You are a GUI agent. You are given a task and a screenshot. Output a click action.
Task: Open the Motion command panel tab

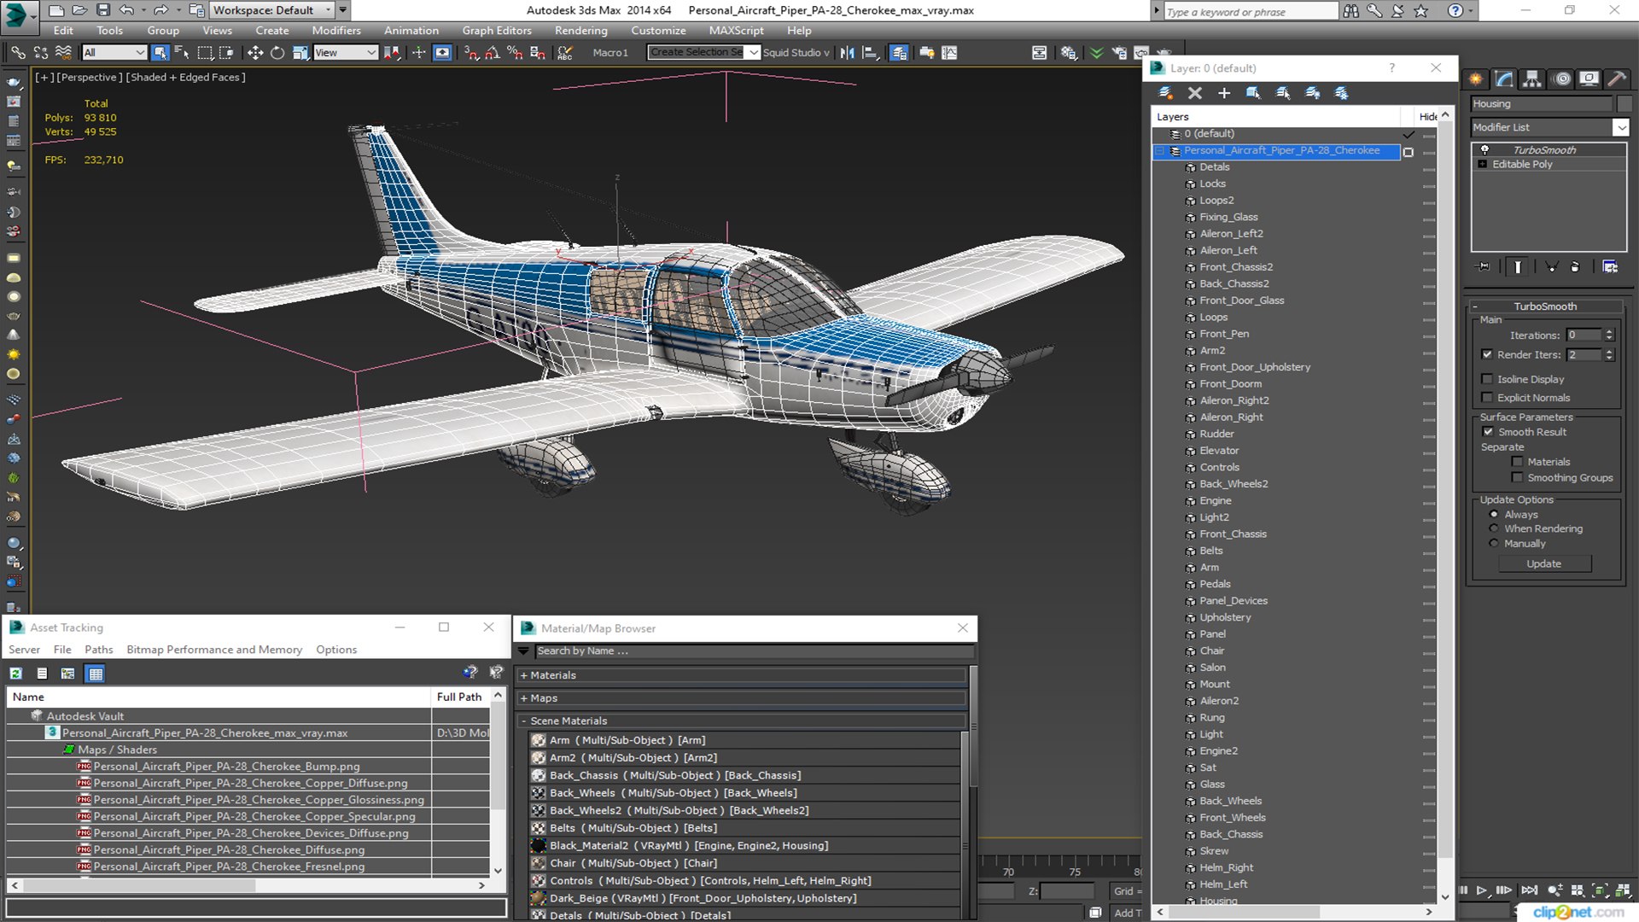tap(1561, 79)
